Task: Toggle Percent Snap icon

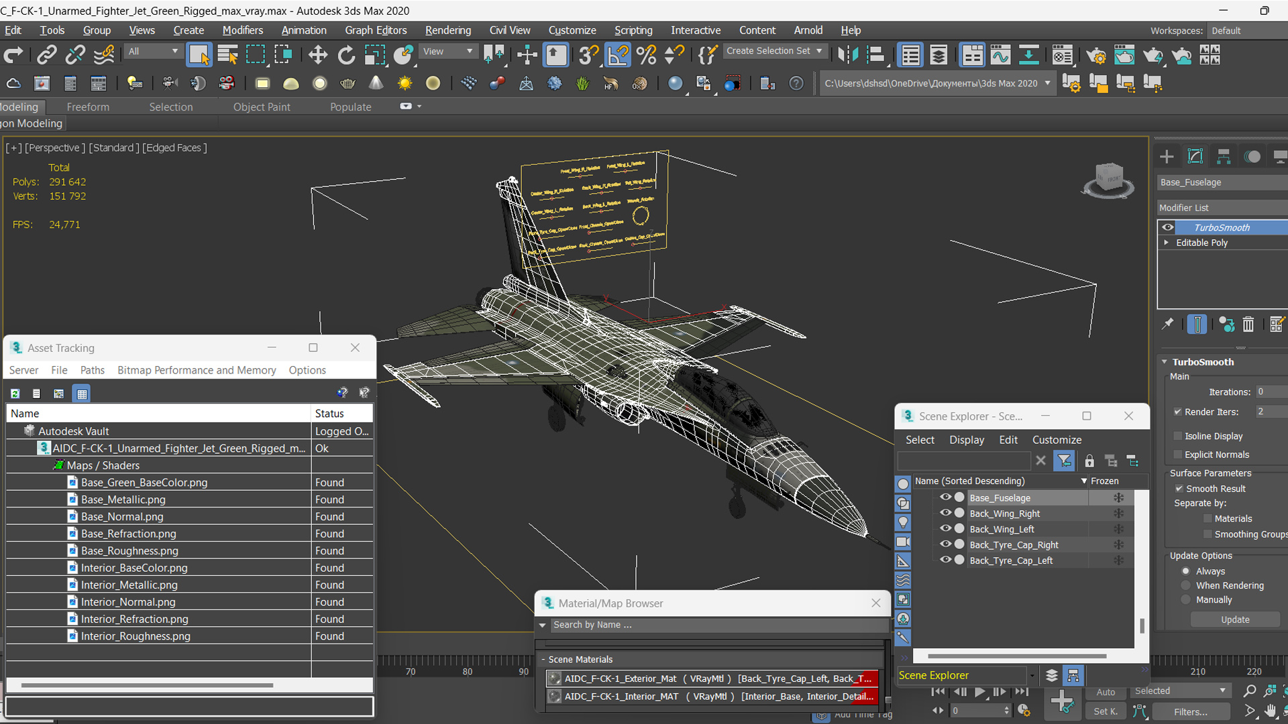Action: pyautogui.click(x=646, y=55)
